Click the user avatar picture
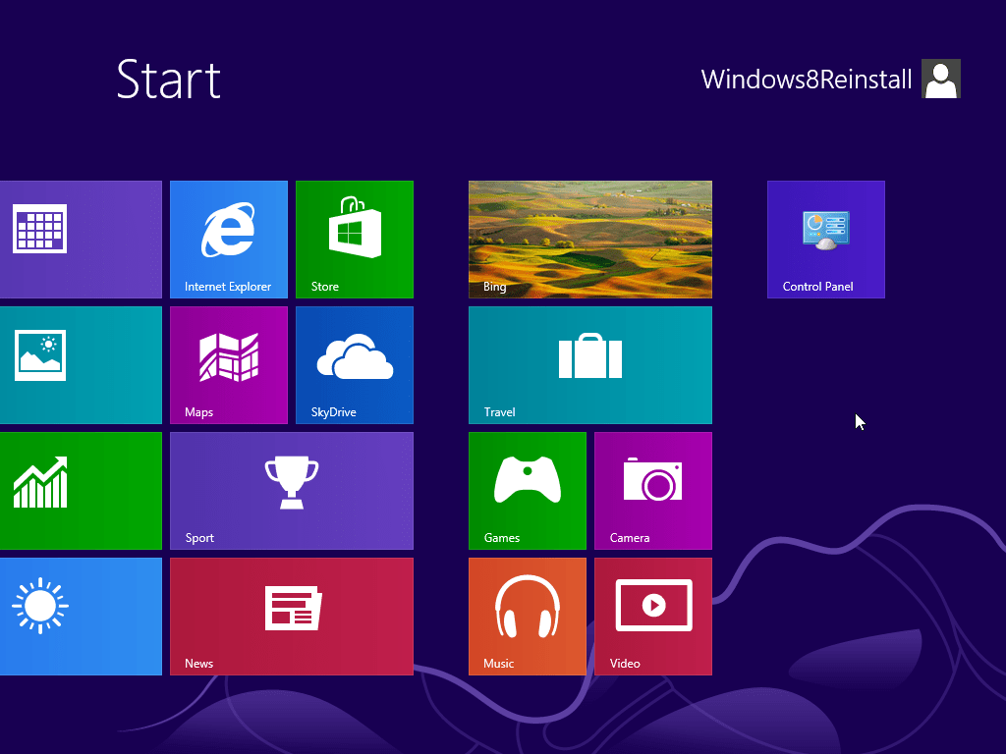The height and width of the screenshot is (754, 1006). tap(941, 80)
